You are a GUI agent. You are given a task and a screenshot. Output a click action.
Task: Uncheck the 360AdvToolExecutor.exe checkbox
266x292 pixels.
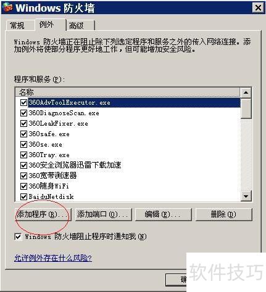(23, 102)
